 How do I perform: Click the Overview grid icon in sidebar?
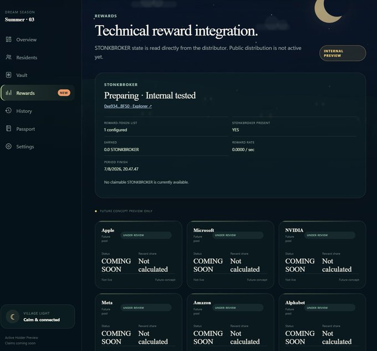click(x=9, y=39)
